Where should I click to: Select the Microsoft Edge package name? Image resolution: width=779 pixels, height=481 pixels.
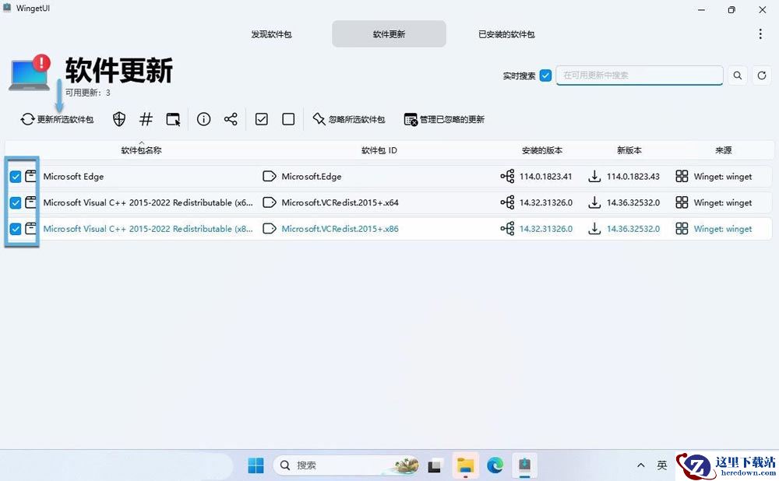pyautogui.click(x=73, y=176)
